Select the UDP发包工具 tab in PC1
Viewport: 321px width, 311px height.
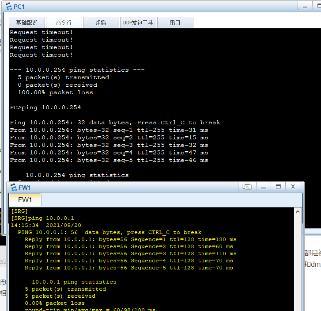coord(138,23)
